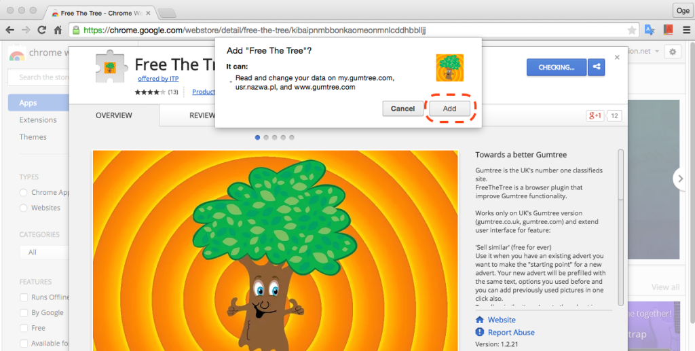Select the second screenshot carousel dot

(x=266, y=137)
